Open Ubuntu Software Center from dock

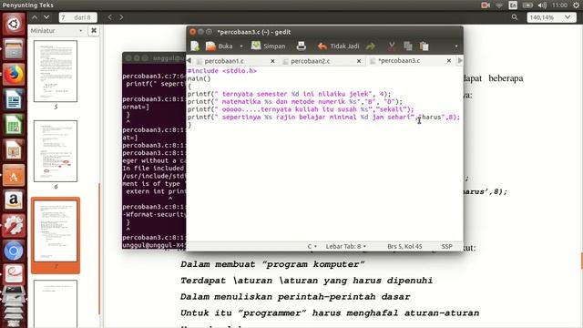[x=14, y=176]
